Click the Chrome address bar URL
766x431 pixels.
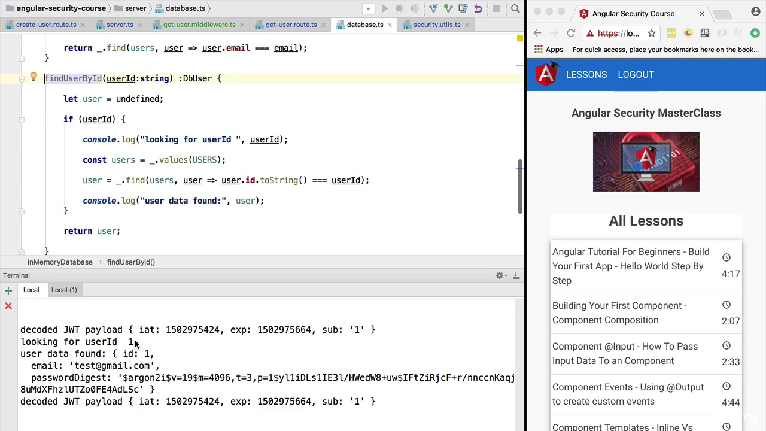tap(619, 34)
